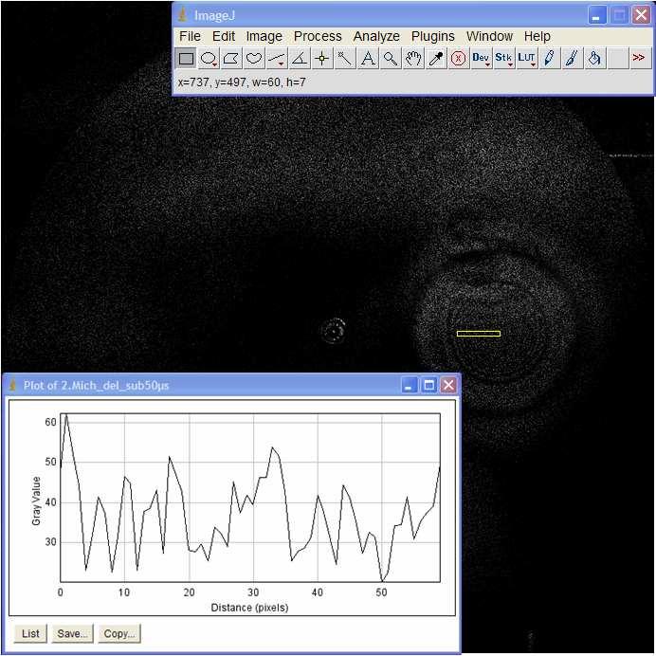Select the Text tool
656x656 pixels.
tap(367, 59)
